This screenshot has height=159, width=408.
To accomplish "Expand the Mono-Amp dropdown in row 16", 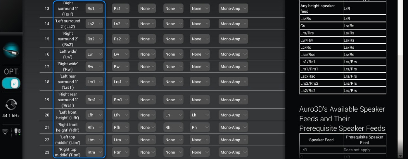I will (233, 54).
